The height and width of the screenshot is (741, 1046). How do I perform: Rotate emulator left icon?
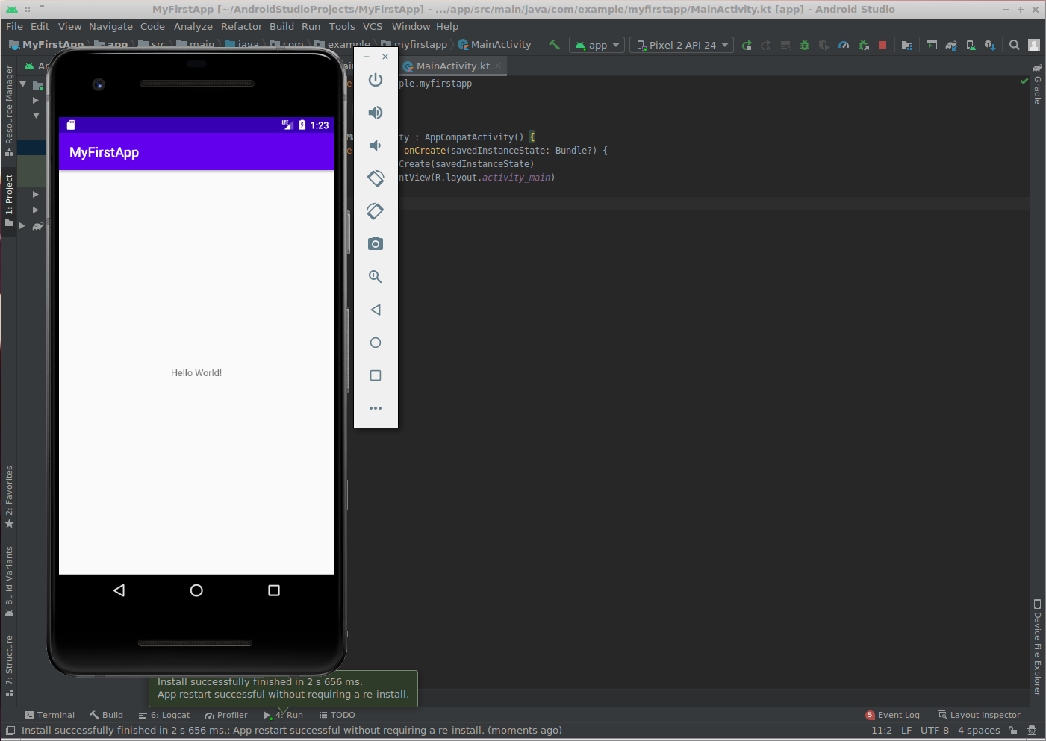[376, 178]
